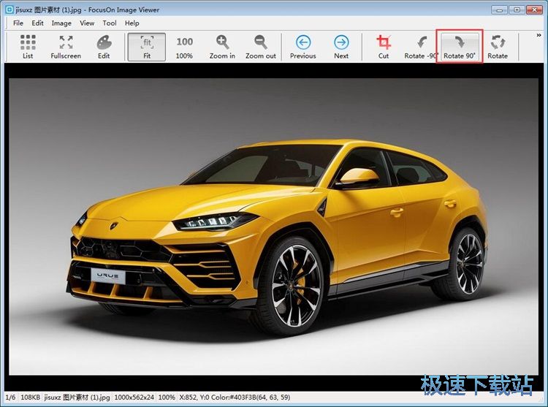Enter Fullscreen mode

click(66, 47)
